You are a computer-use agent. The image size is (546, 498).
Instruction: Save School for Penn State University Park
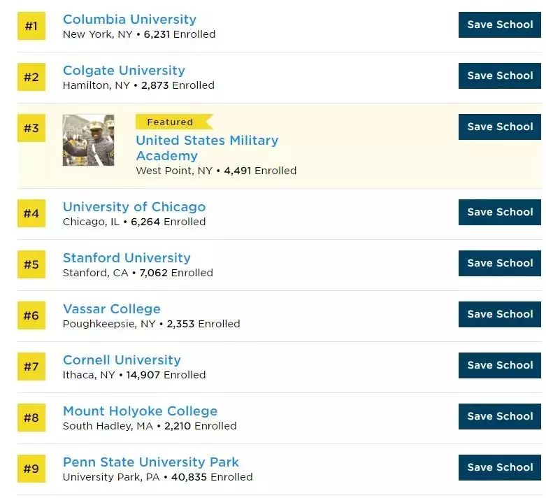coord(499,467)
